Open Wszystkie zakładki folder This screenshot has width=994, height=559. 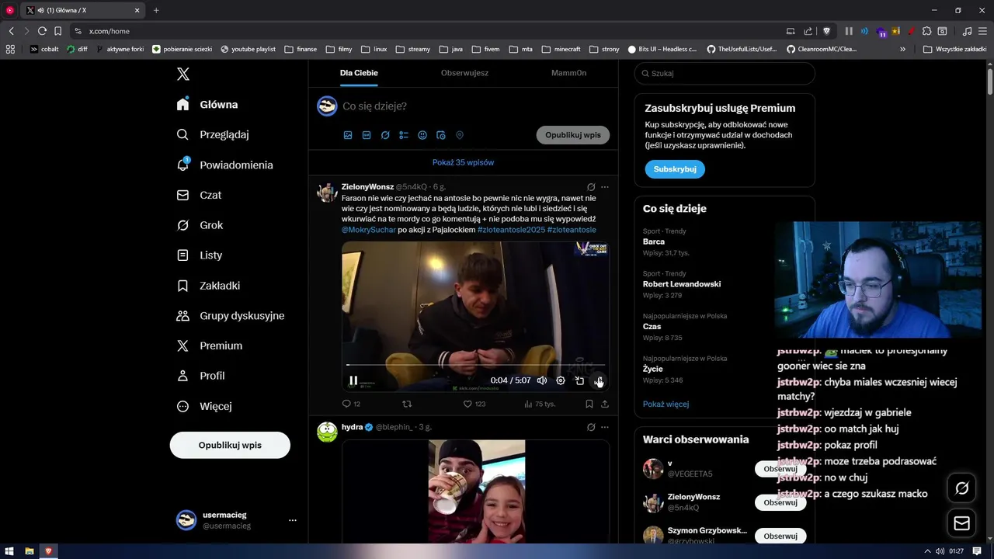(955, 49)
